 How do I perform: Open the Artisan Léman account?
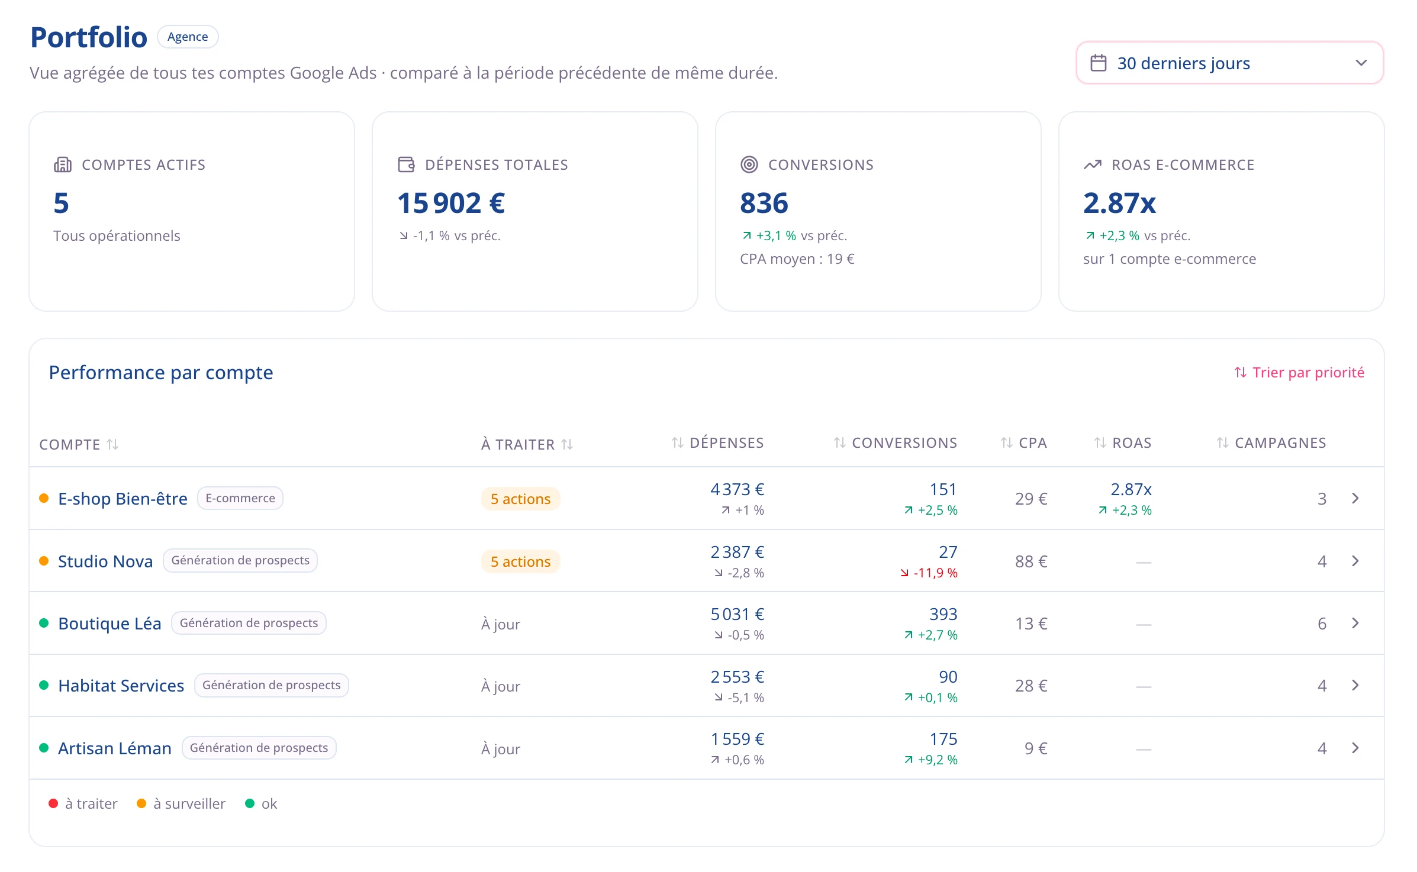[115, 748]
